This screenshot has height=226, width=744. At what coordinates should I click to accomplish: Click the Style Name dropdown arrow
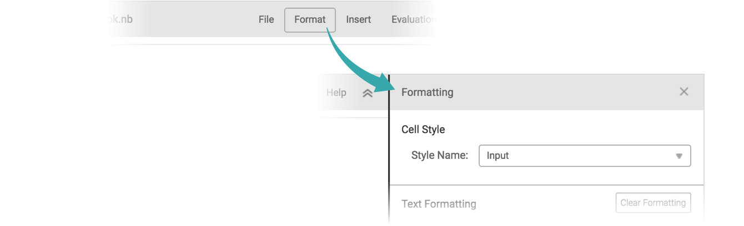coord(678,156)
